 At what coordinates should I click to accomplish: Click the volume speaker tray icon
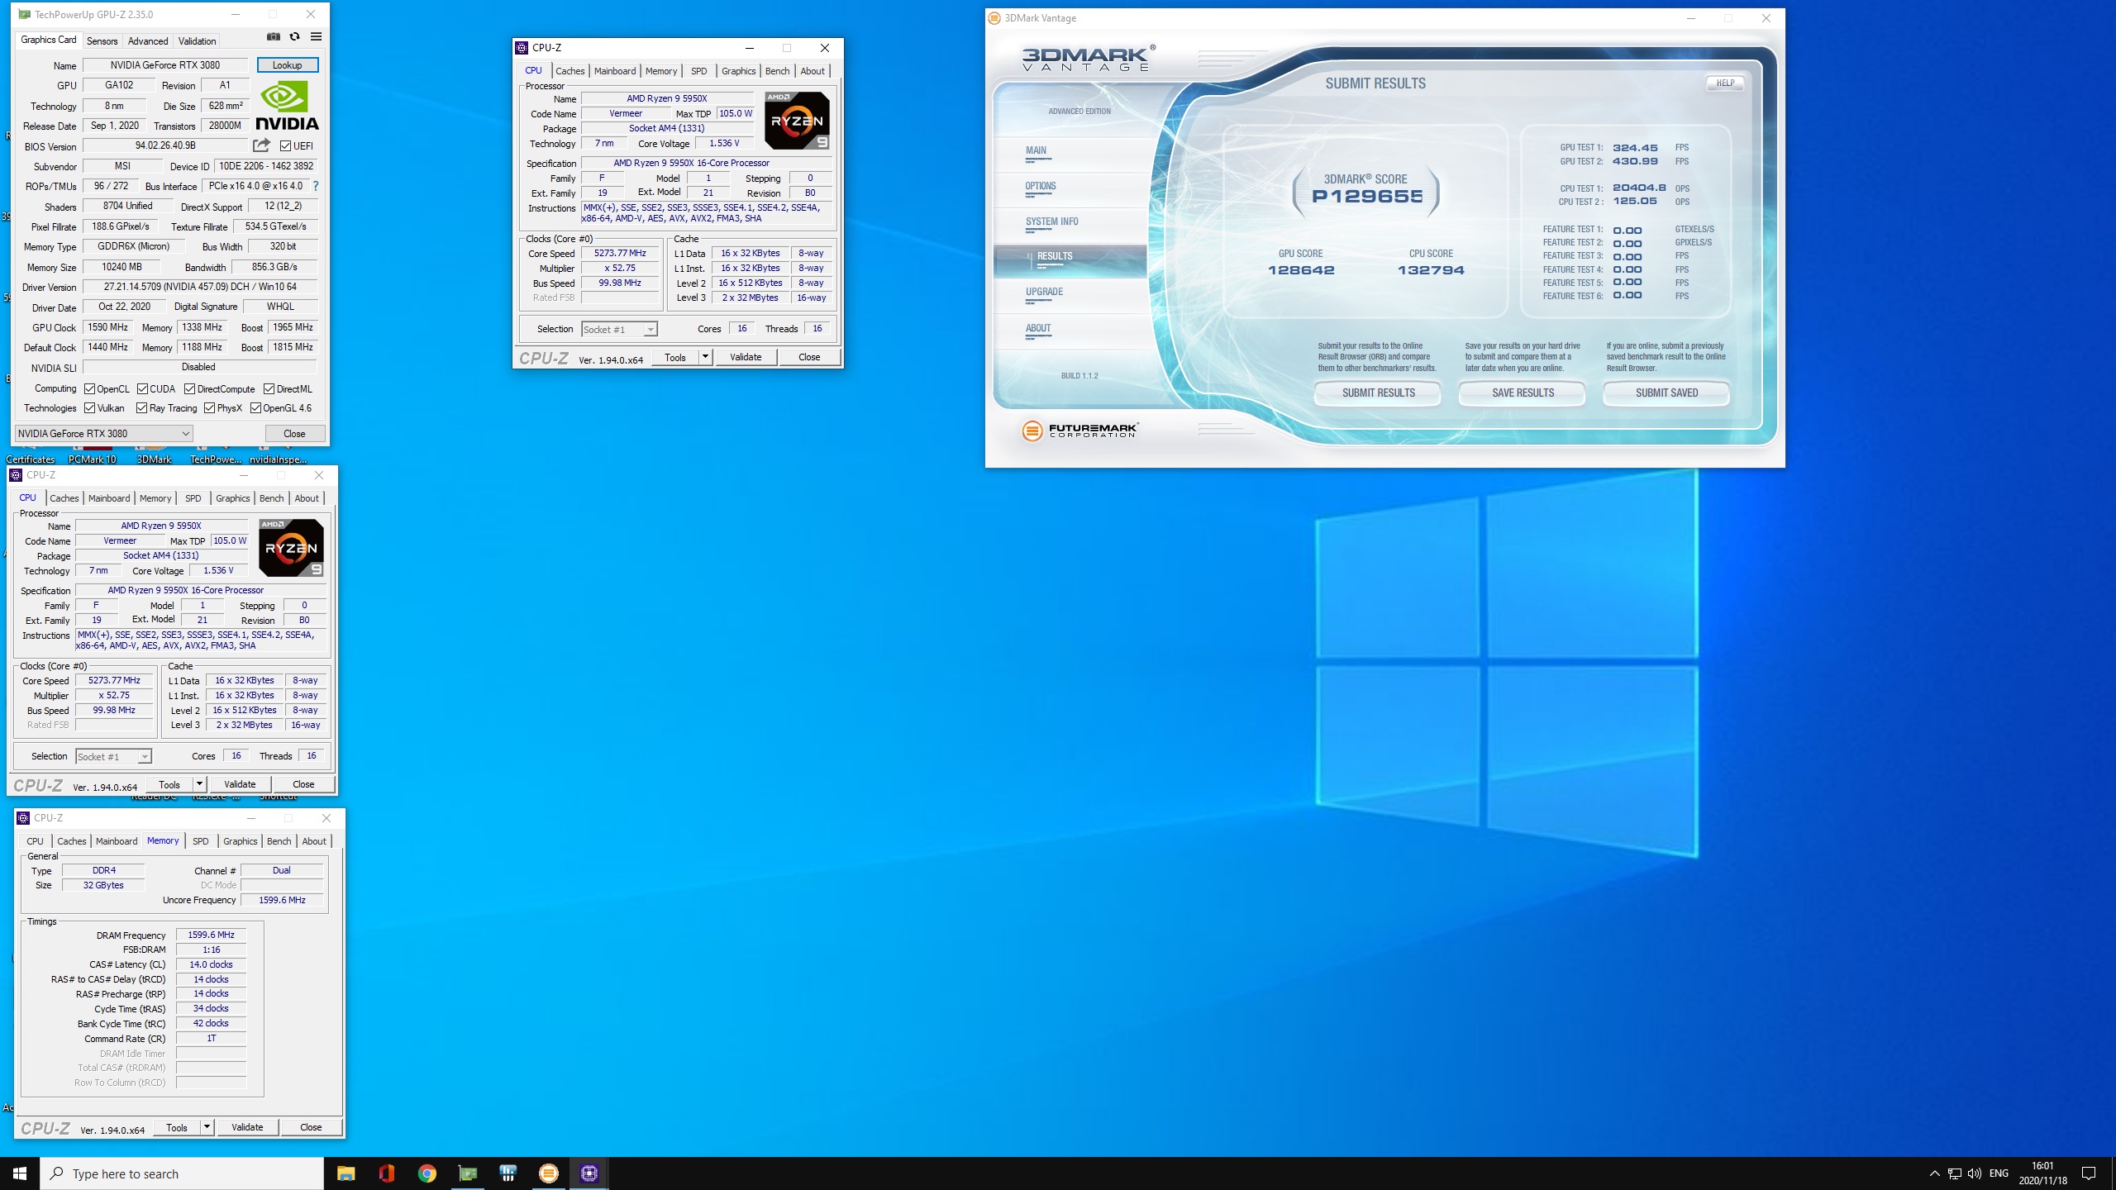tap(1975, 1173)
